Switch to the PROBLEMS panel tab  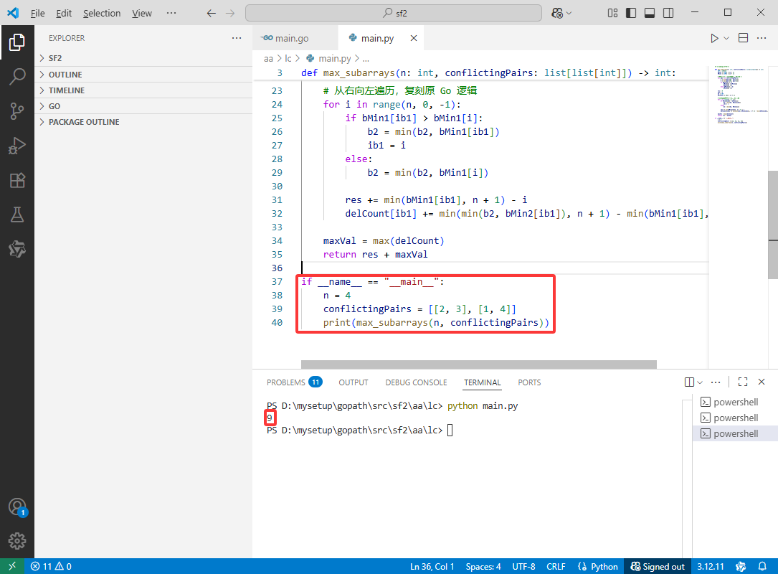point(294,382)
